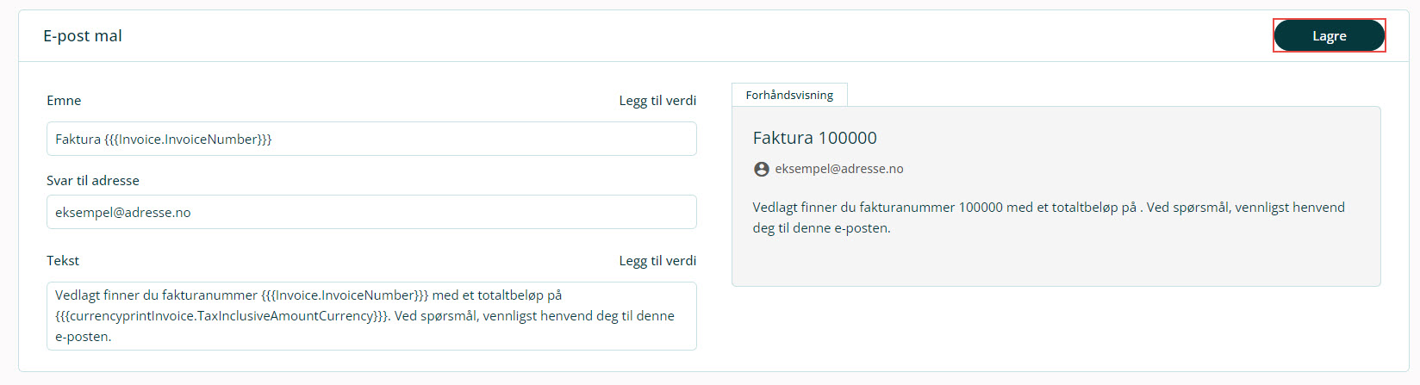Open the Forhåndsvisning tab
The width and height of the screenshot is (1420, 385).
[789, 95]
